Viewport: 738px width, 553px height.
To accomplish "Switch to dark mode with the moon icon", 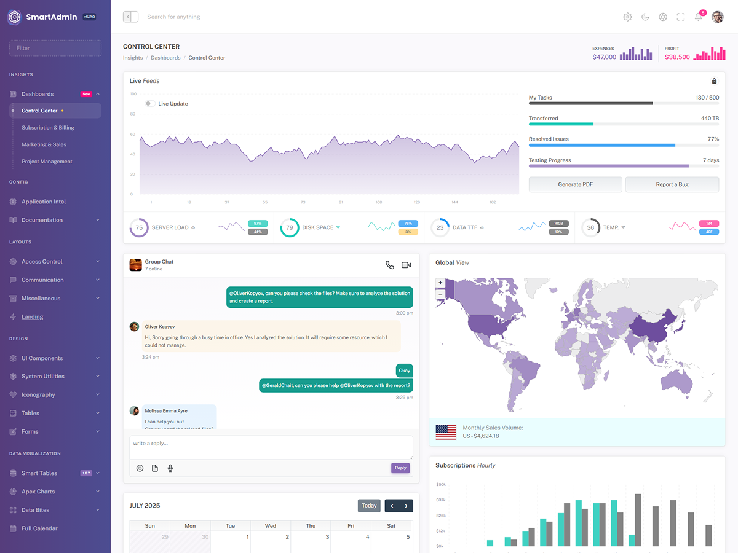I will [645, 17].
